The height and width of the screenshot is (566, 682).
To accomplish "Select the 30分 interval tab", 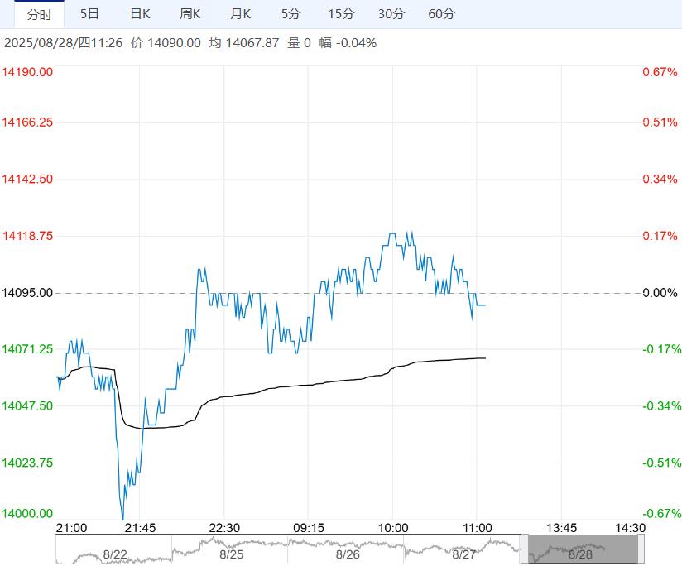I will [391, 14].
